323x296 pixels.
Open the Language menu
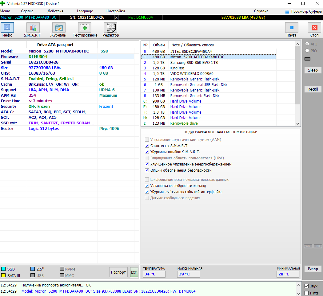click(85, 11)
